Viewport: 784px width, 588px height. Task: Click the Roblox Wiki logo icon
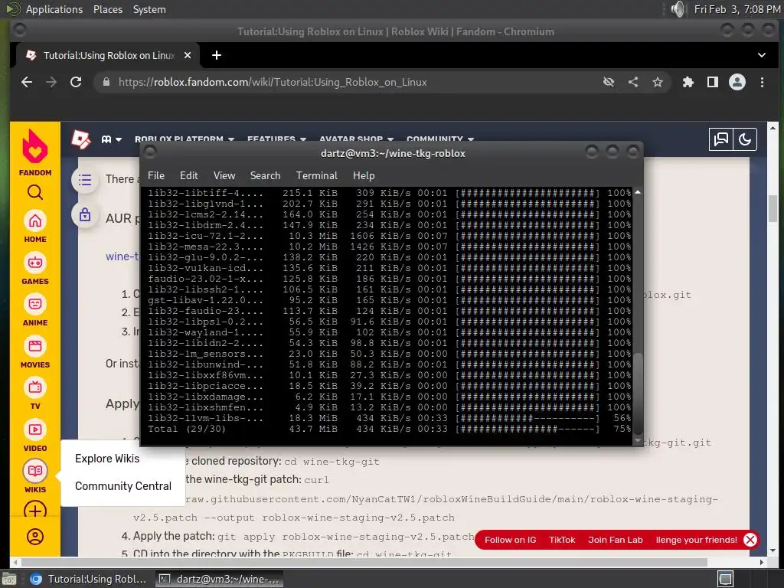81,139
